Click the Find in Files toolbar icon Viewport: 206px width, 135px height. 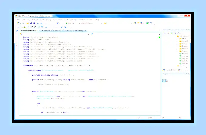(x=105, y=23)
